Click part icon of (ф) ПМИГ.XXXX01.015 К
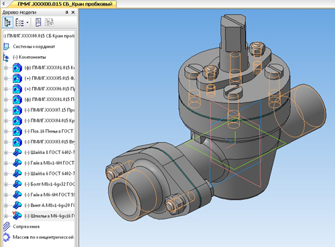 point(17,68)
